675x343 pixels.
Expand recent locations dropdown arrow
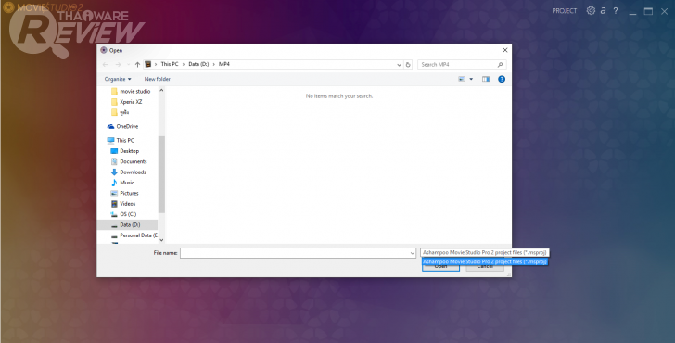pyautogui.click(x=128, y=64)
